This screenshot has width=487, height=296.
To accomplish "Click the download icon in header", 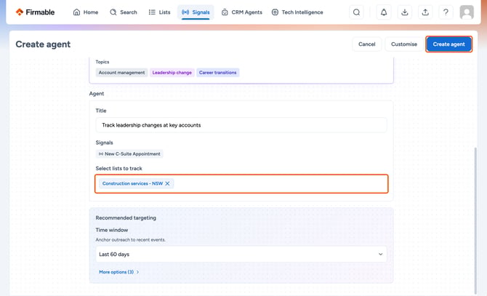I will (404, 12).
